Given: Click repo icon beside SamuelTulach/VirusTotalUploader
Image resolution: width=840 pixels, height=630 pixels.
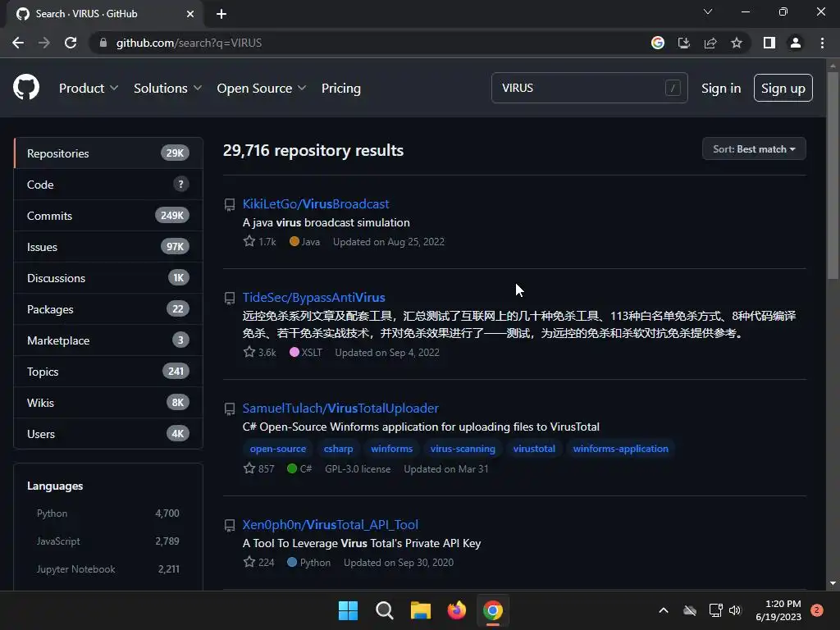Looking at the screenshot, I should tap(230, 409).
